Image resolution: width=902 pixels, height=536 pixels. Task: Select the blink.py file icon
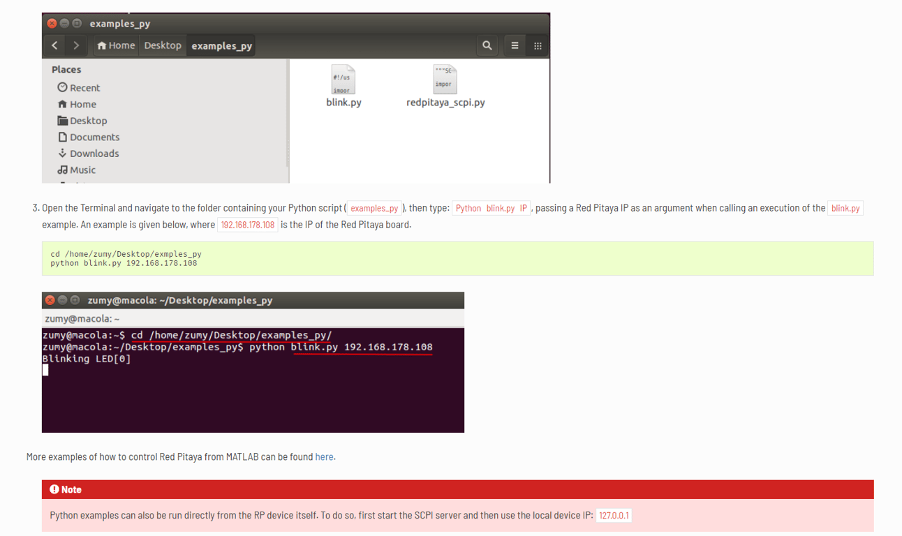(x=343, y=80)
